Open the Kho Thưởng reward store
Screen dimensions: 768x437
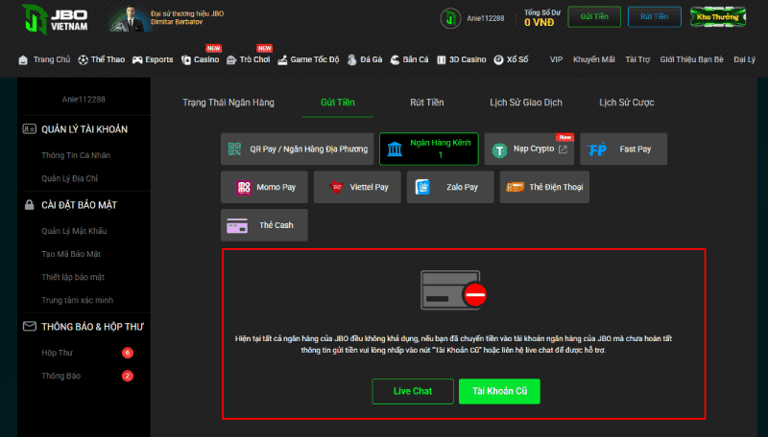click(717, 17)
